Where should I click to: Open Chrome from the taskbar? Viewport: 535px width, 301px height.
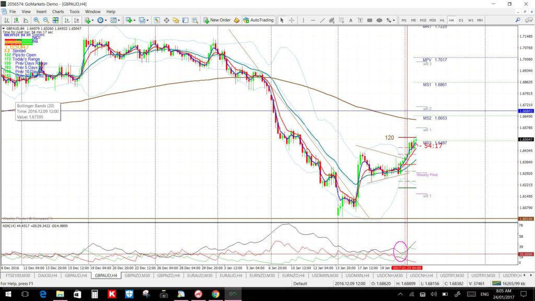tap(215, 294)
